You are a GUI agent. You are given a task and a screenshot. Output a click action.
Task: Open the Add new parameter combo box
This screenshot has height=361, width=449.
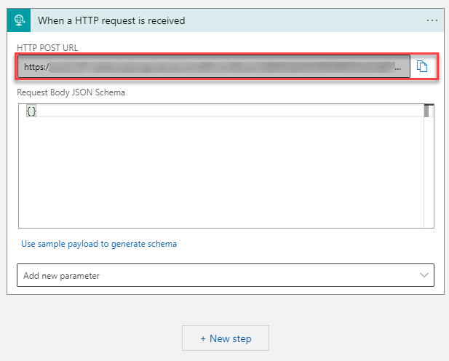[x=218, y=275]
